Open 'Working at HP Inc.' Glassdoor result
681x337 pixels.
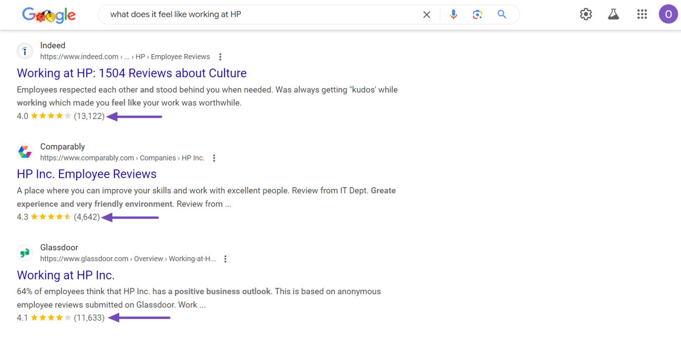(x=66, y=275)
